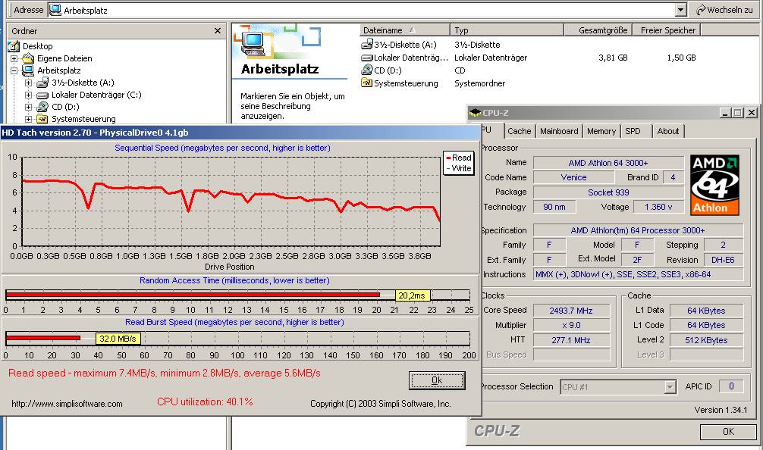Click the simplisoftware.com URL text
The height and width of the screenshot is (450, 763).
tap(68, 404)
